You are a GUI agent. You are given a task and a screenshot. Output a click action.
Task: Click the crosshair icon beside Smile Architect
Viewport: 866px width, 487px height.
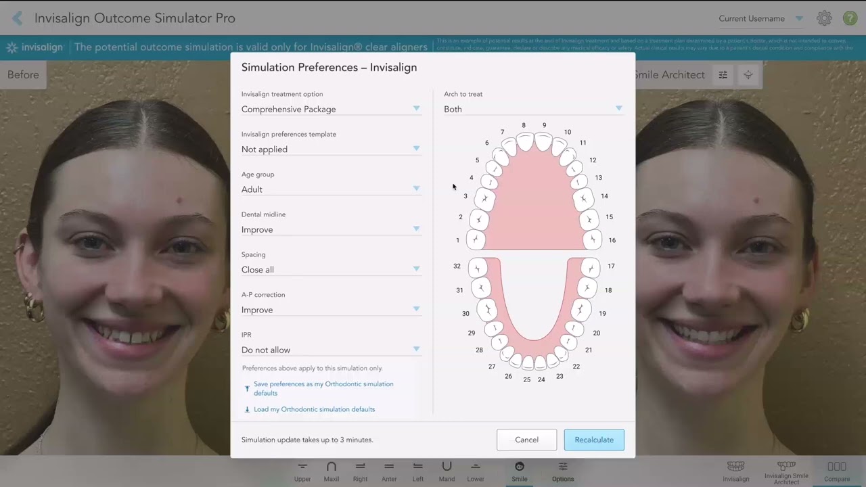pyautogui.click(x=748, y=75)
